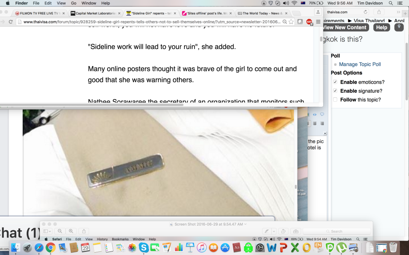Show Preview markup toolbox
Image resolution: width=409 pixels, height=255 pixels.
tap(296, 231)
